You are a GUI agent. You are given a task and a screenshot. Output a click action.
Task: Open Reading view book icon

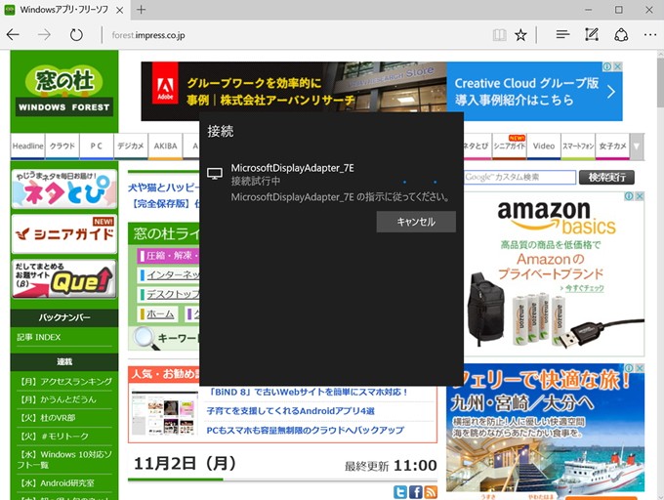499,35
